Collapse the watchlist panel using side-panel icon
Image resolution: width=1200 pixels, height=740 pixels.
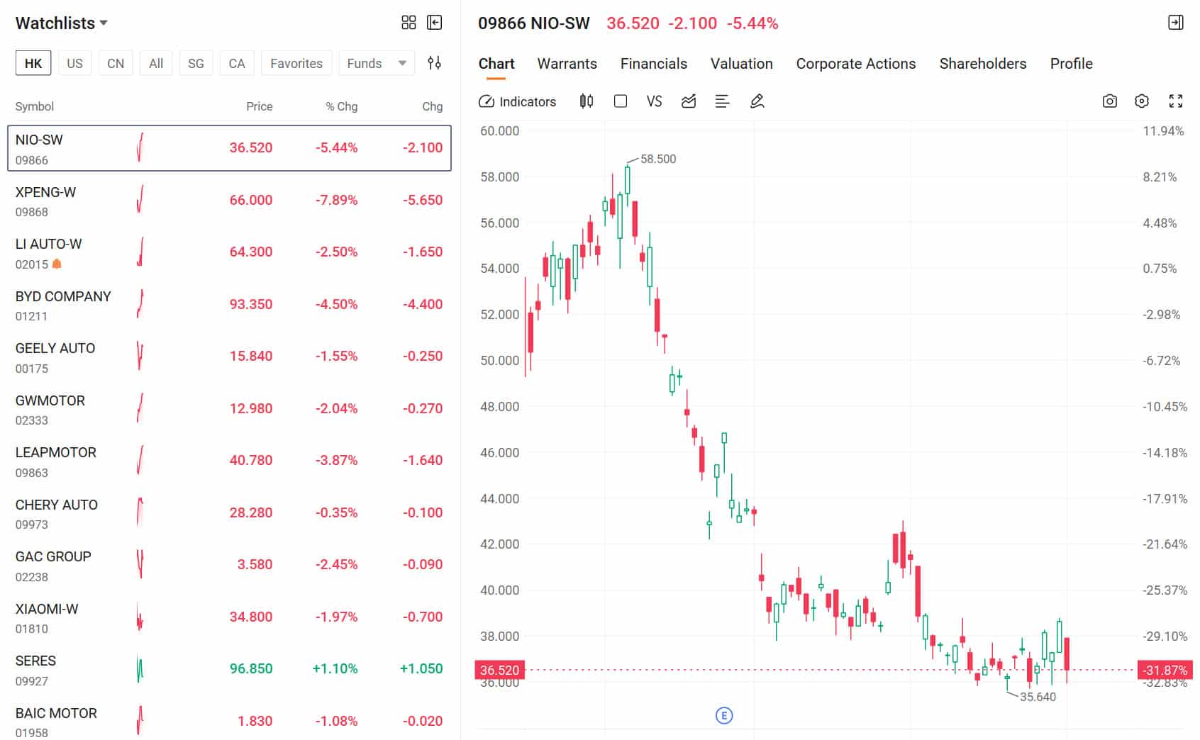tap(435, 22)
